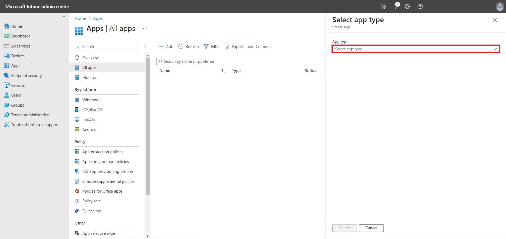Image resolution: width=506 pixels, height=239 pixels.
Task: Open the Columns toolbar option
Action: [x=260, y=47]
